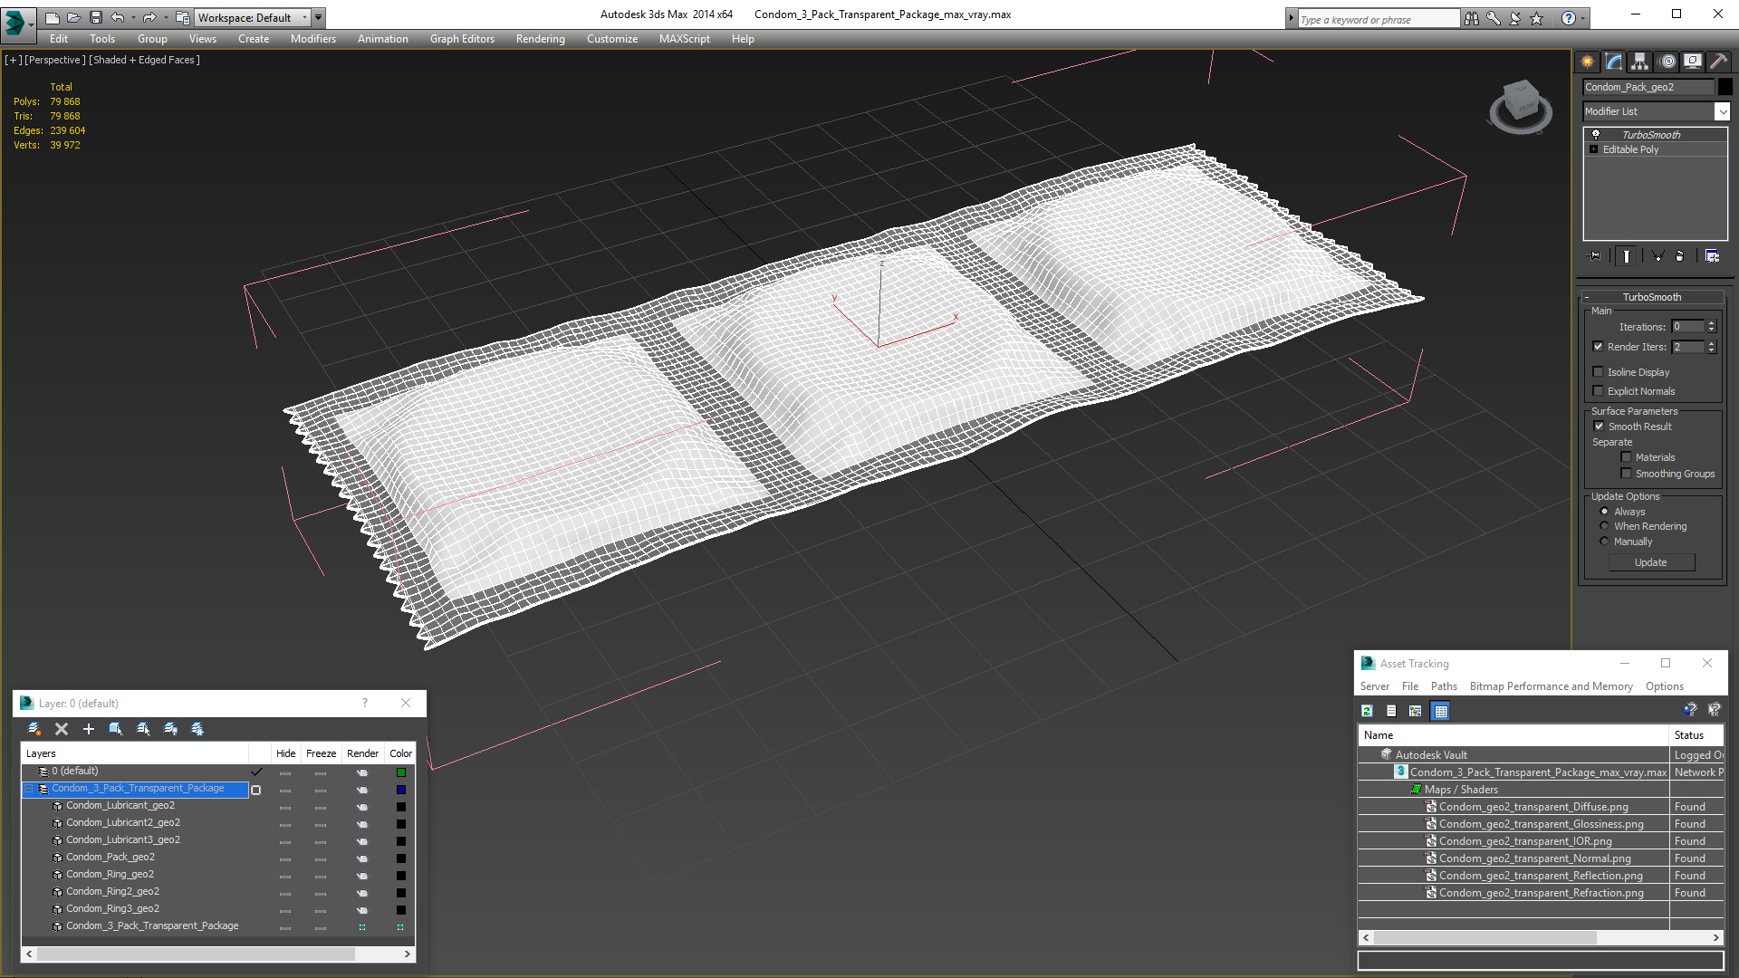Click the New Scene icon in quick access toolbar
This screenshot has width=1739, height=978.
coord(52,17)
